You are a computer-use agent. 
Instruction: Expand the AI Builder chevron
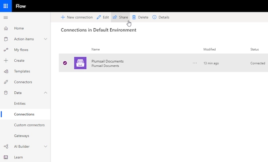coord(46,146)
